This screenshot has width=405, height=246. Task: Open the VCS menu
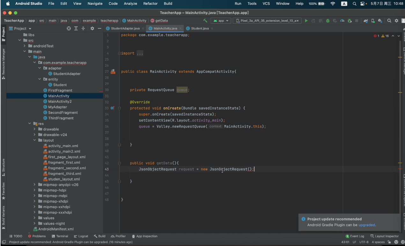pos(266,4)
